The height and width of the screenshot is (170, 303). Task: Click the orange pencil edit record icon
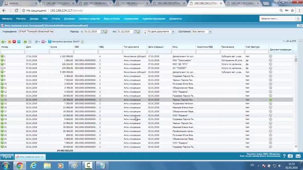pyautogui.click(x=9, y=42)
